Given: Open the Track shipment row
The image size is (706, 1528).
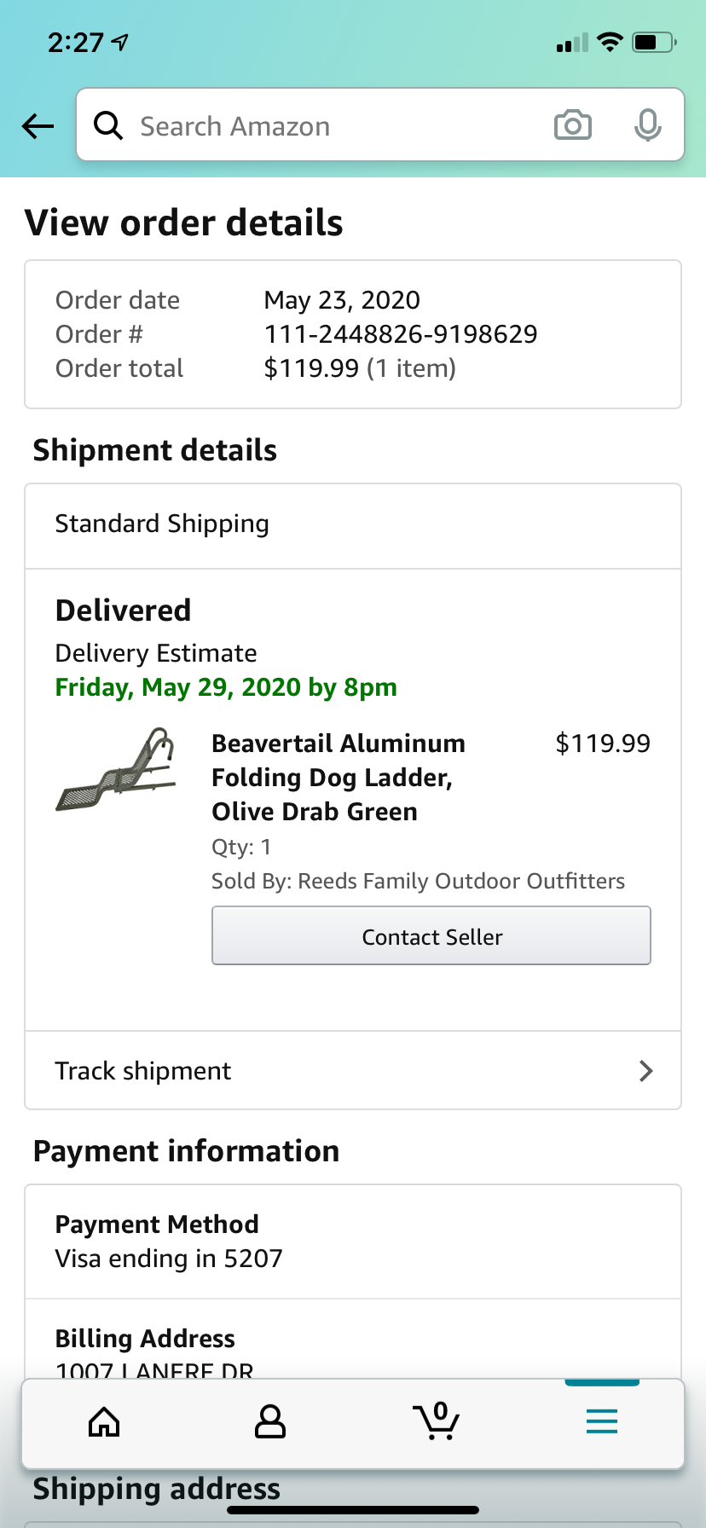Looking at the screenshot, I should coord(353,1071).
